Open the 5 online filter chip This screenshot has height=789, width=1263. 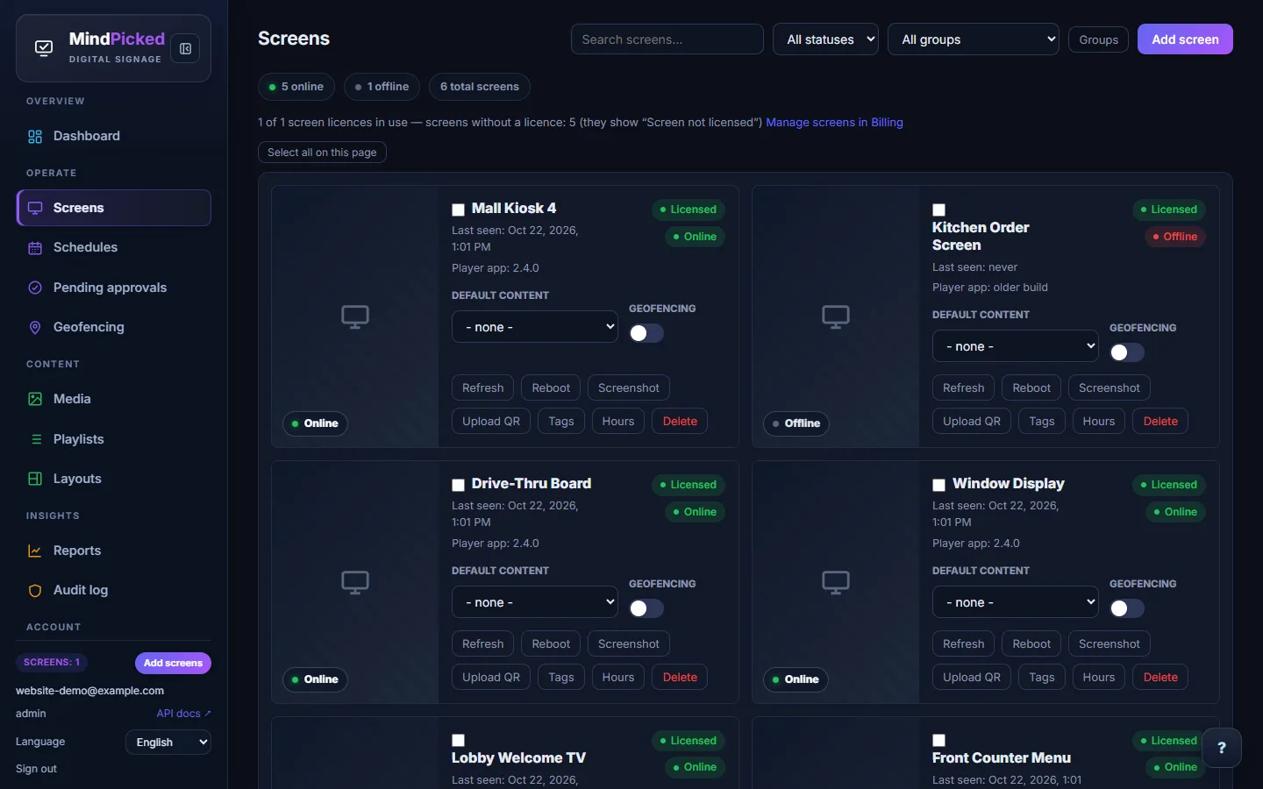(296, 87)
